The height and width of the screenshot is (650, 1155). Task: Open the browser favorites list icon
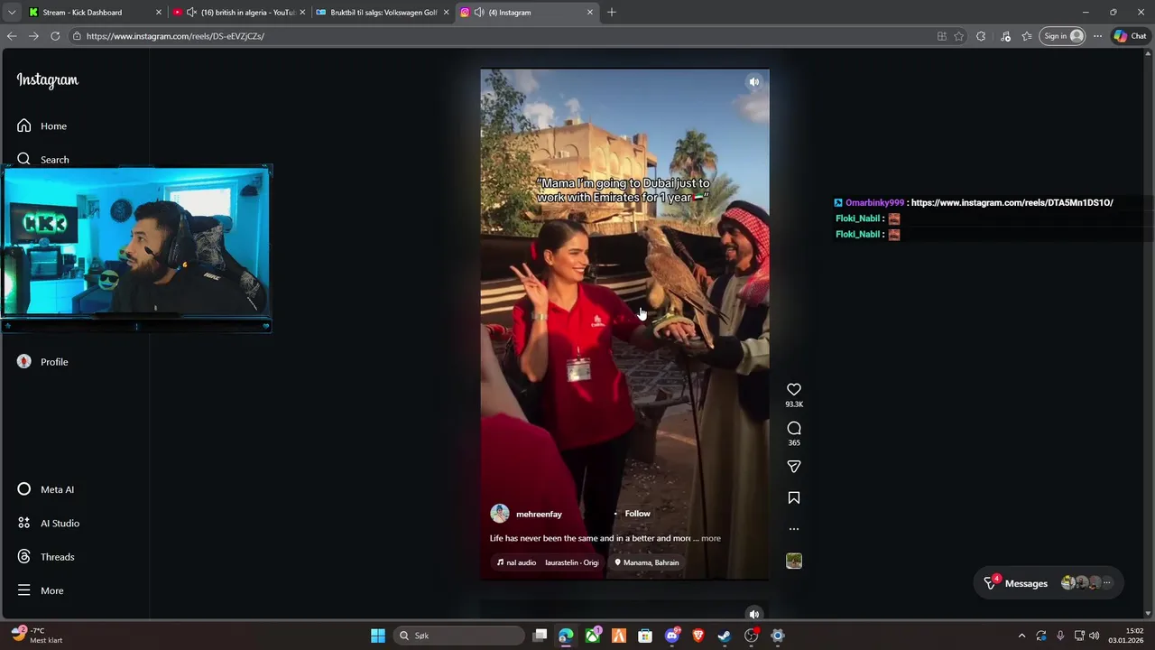click(x=1027, y=36)
